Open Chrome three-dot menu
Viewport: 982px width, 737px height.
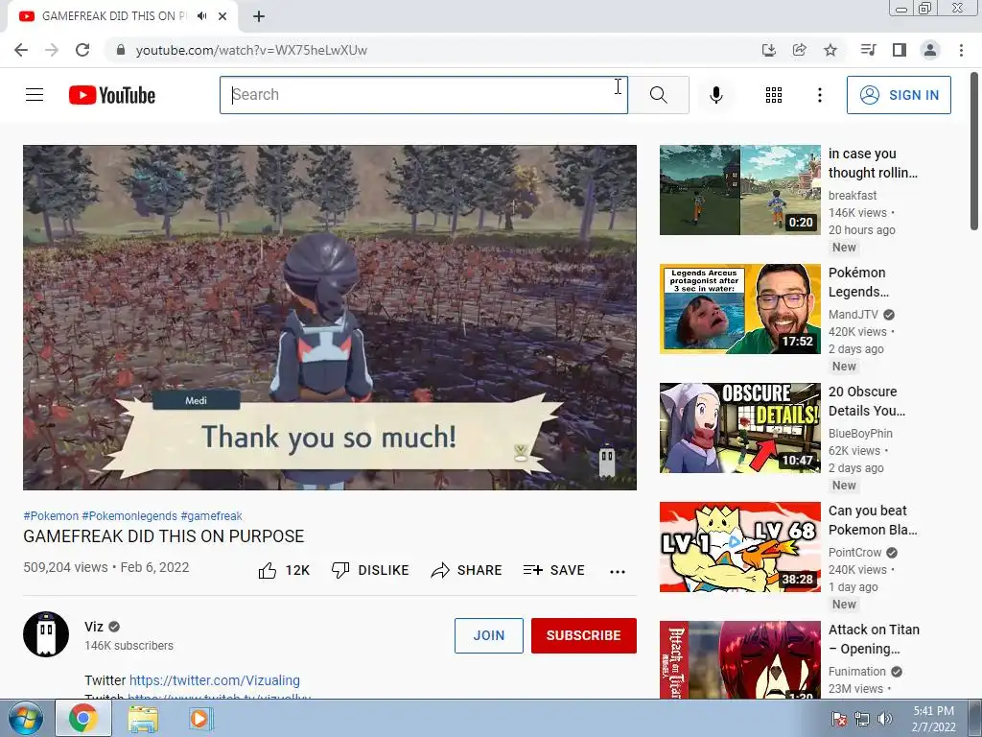click(x=961, y=50)
